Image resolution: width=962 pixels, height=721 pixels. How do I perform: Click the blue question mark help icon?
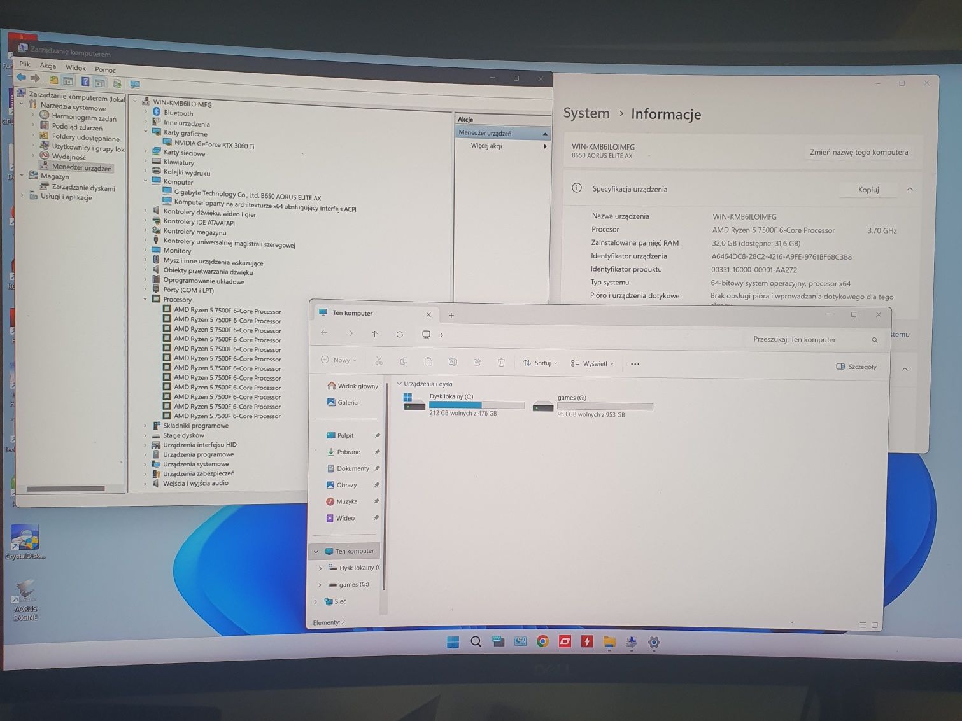click(85, 81)
